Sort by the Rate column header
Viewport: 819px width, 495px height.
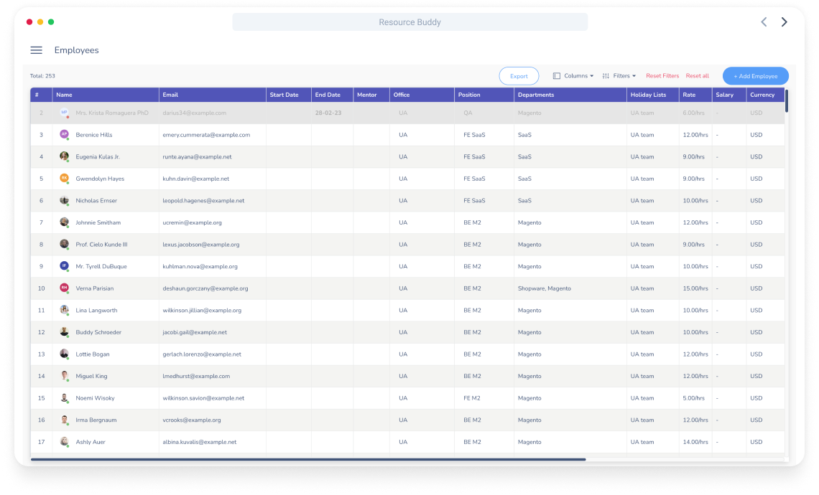tap(689, 95)
